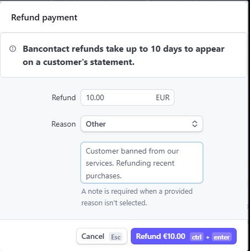This screenshot has width=250, height=251.
Task: Click the Refund field label
Action: 63,97
